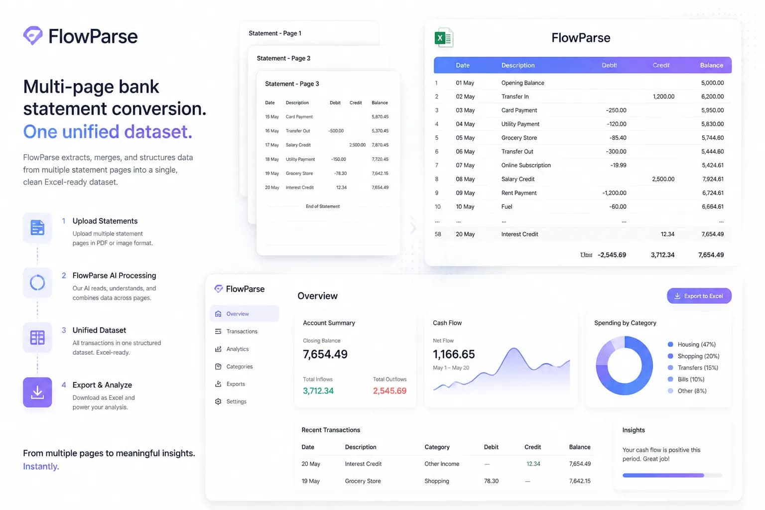The height and width of the screenshot is (510, 765).
Task: Click the Closing Balance value 7,654.49
Action: 325,354
